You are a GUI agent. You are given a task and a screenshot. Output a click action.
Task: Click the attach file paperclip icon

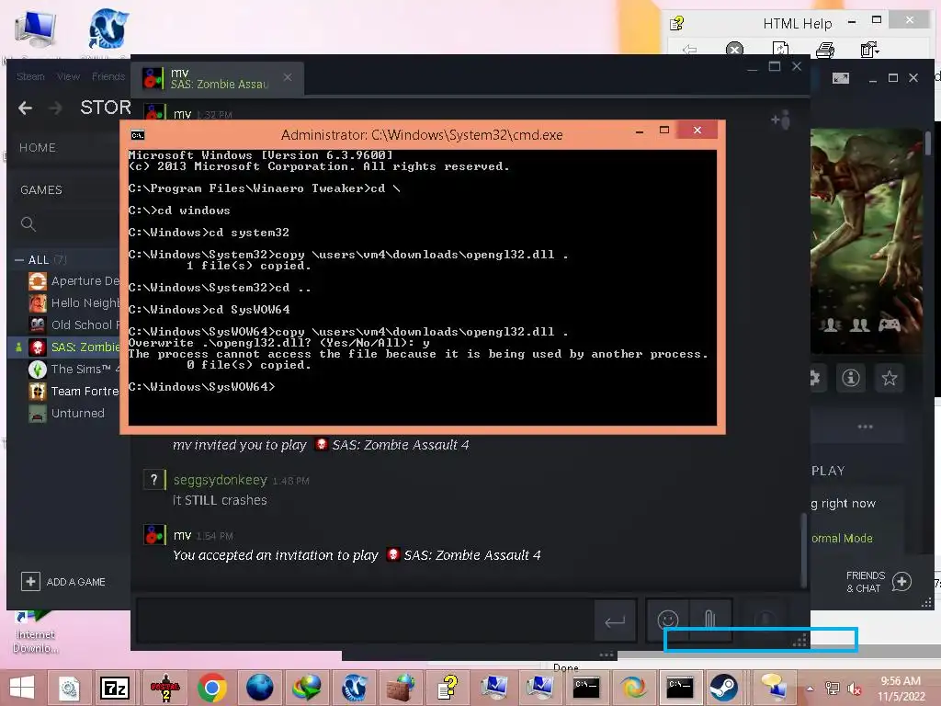pyautogui.click(x=710, y=620)
